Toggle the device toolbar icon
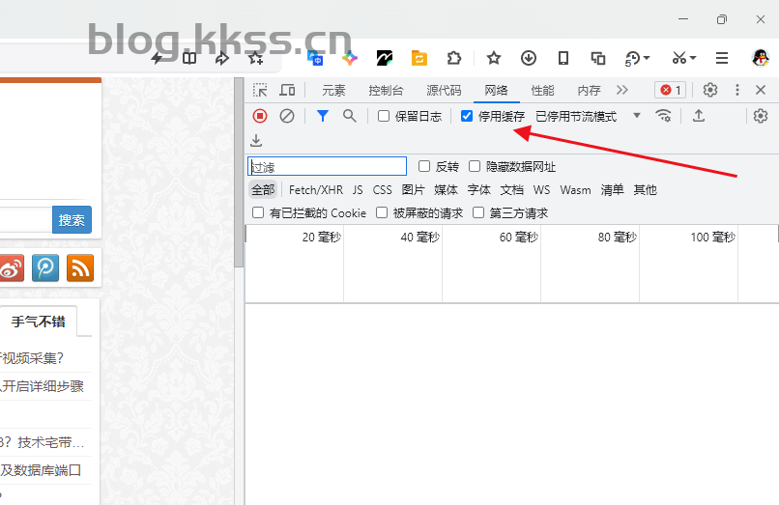779x505 pixels. (287, 90)
